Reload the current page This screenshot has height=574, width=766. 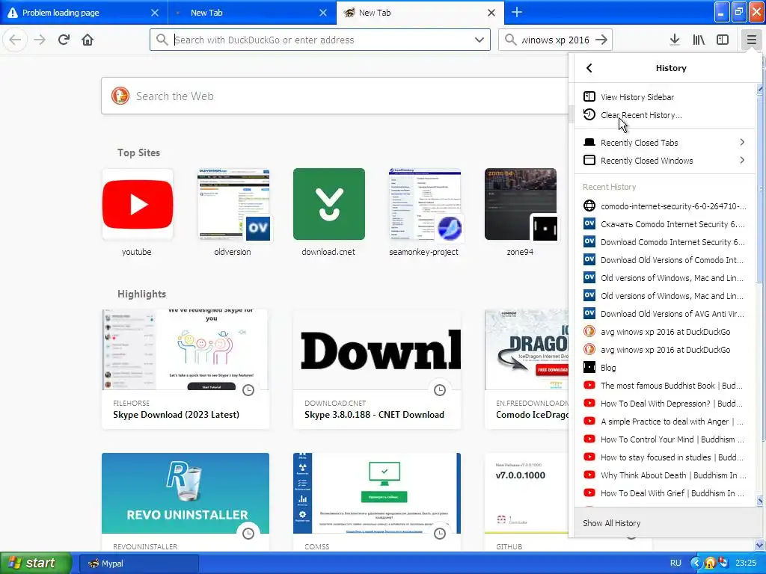[x=64, y=40]
